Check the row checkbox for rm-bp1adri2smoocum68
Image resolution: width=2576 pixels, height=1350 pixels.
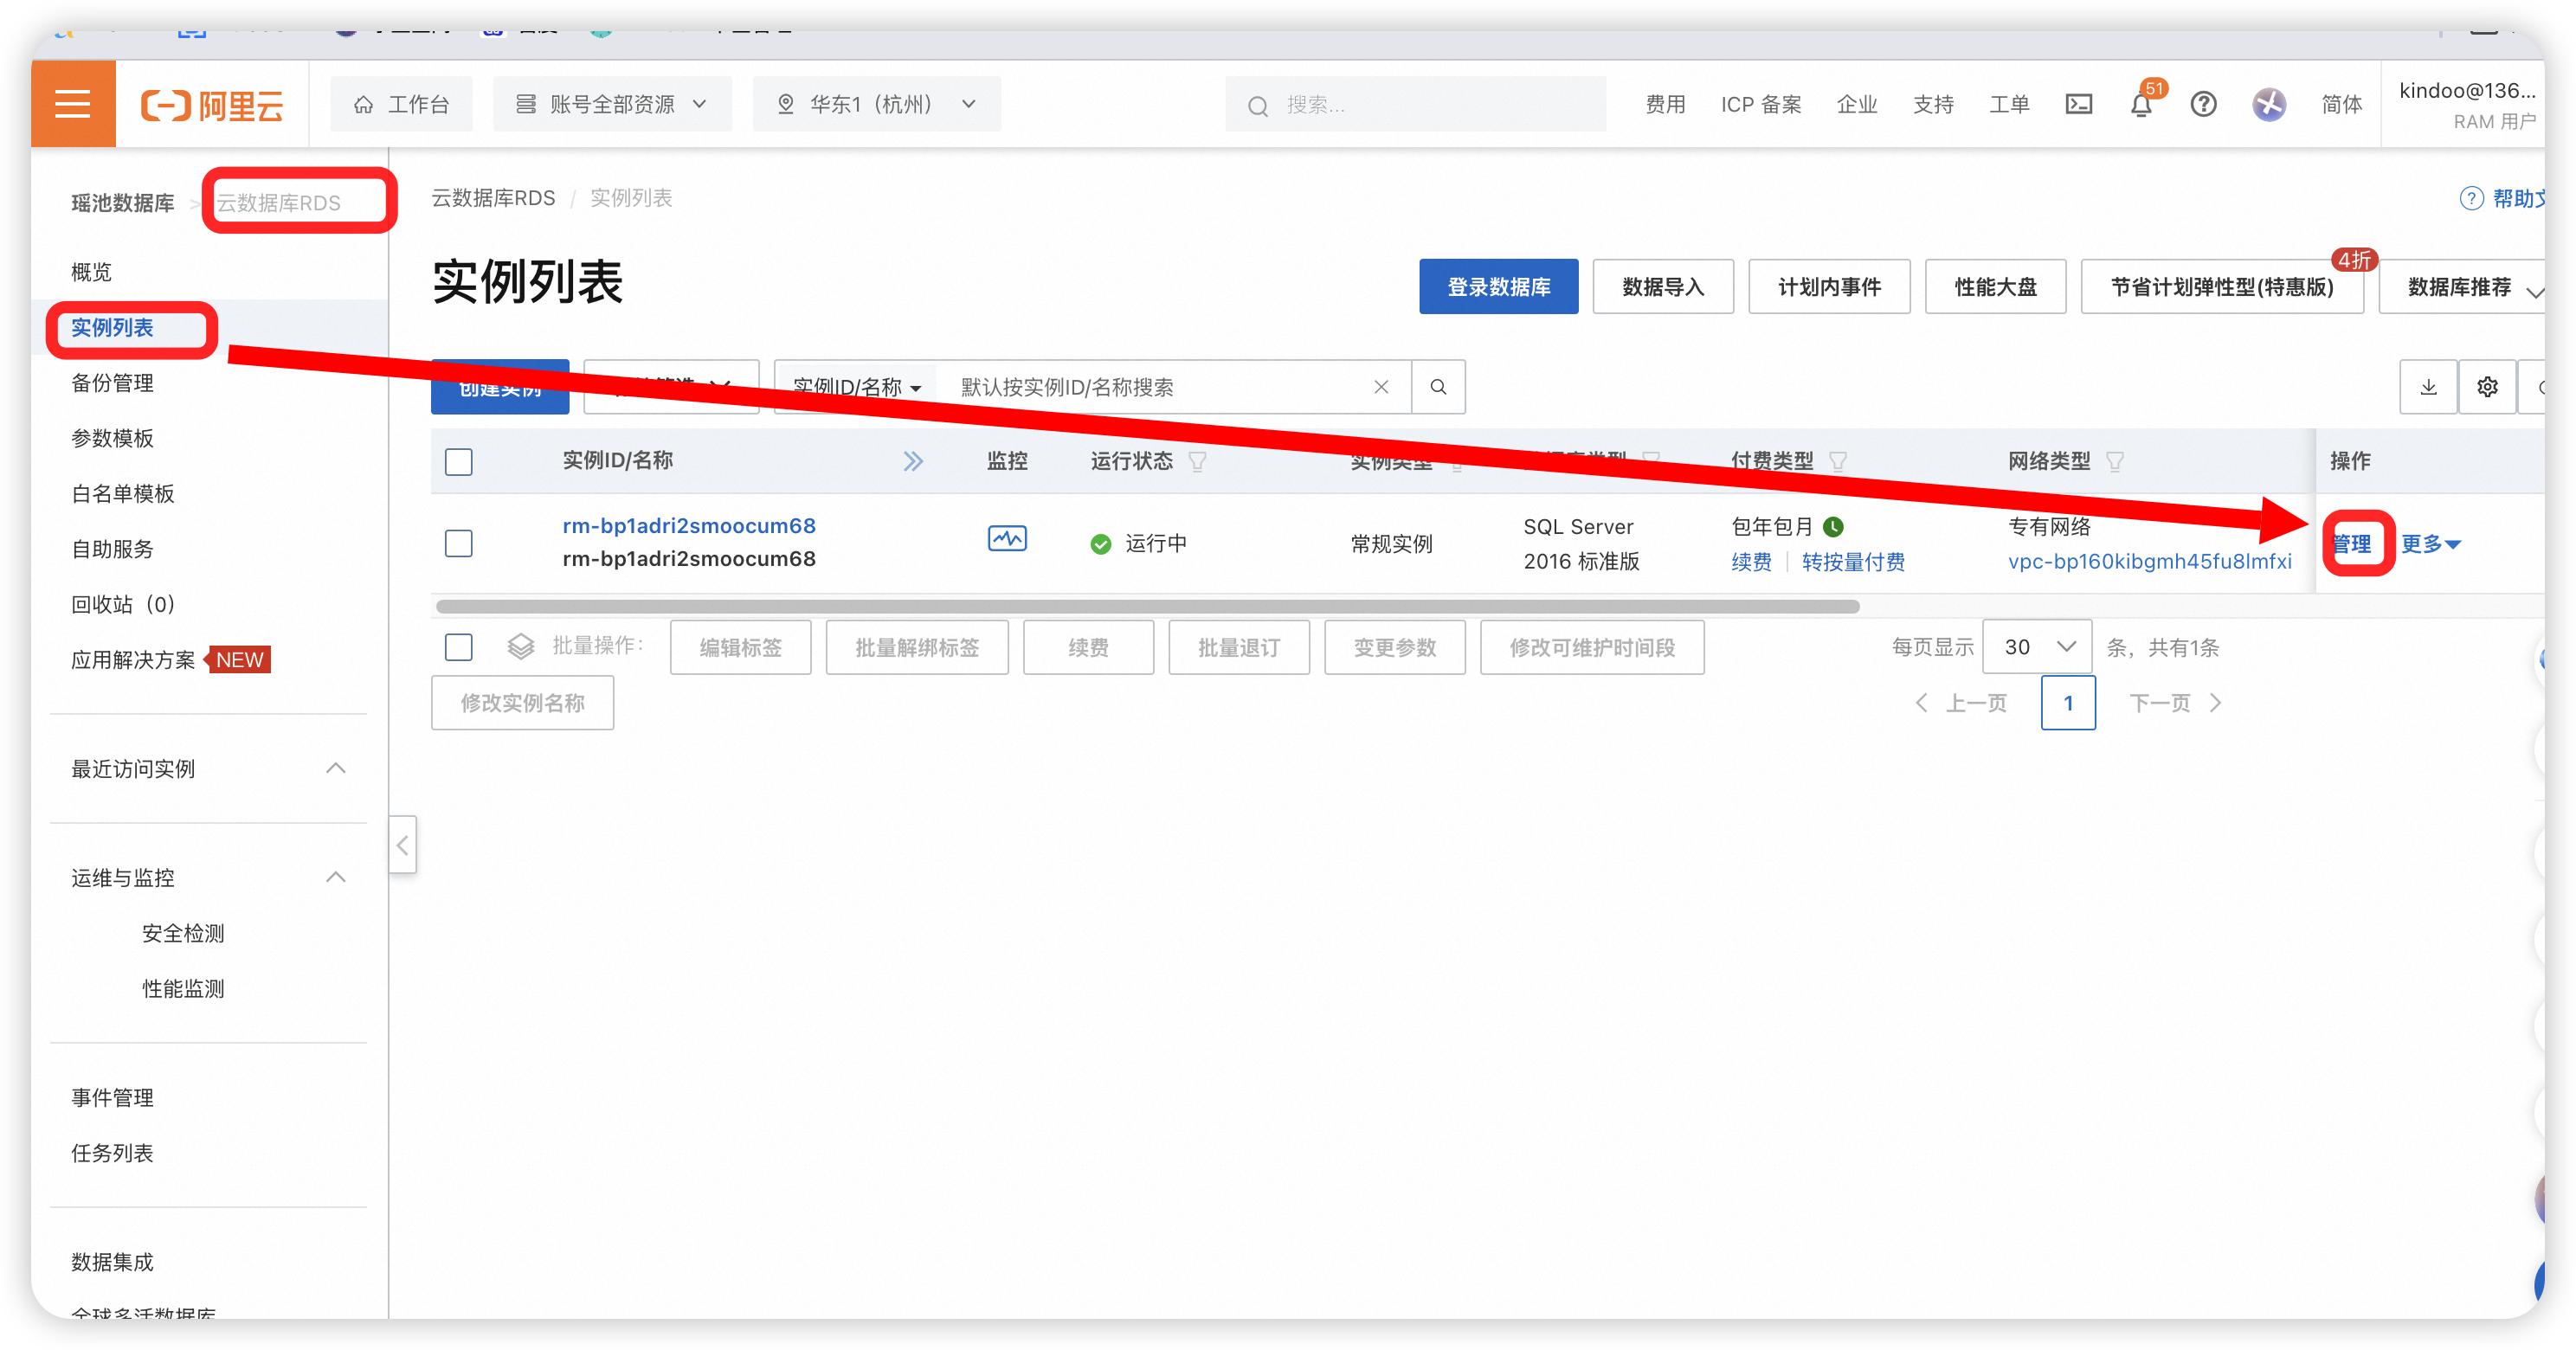[x=458, y=543]
